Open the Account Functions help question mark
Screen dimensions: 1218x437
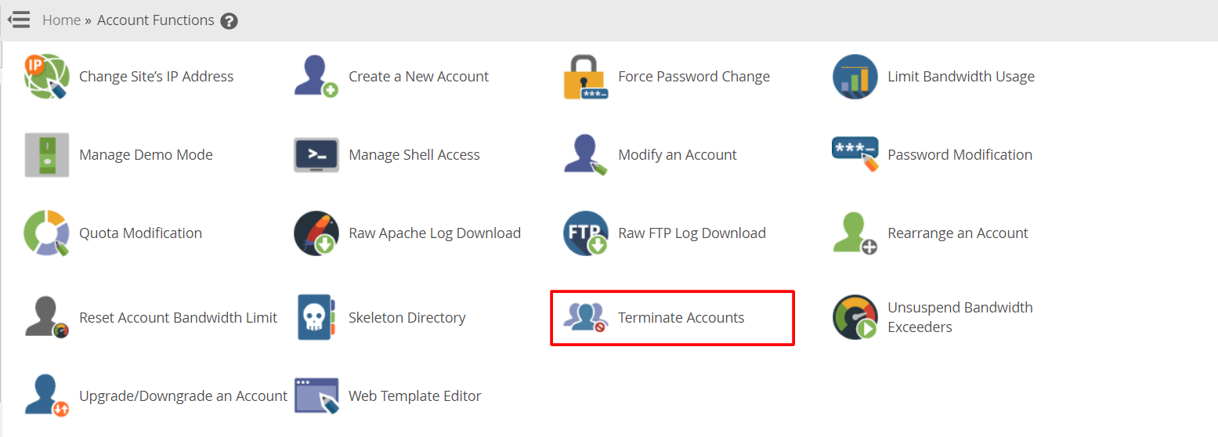click(x=229, y=21)
